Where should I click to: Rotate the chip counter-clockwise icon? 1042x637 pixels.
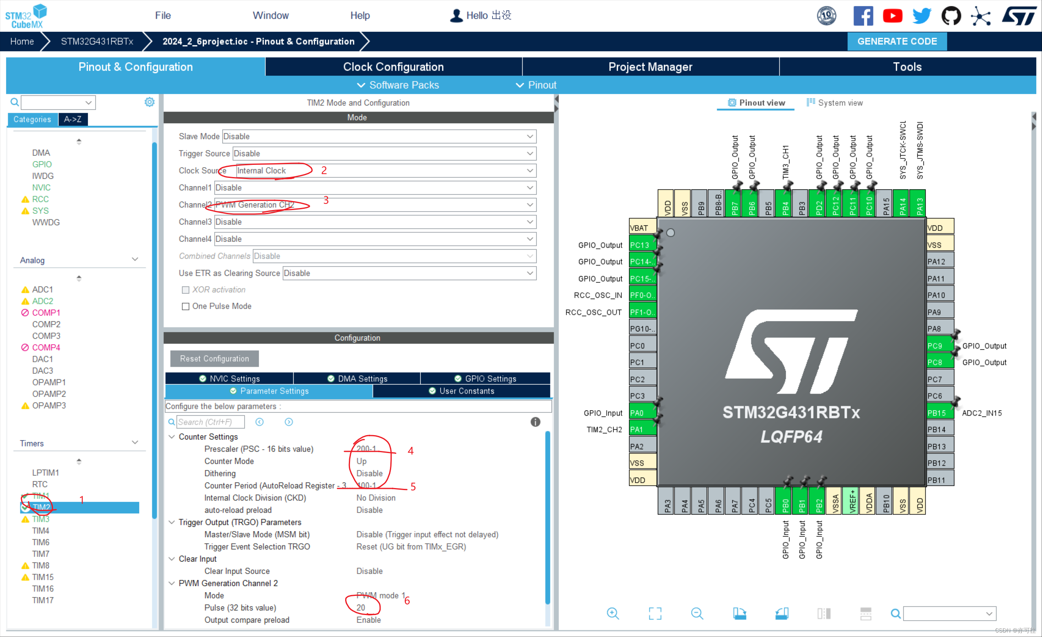781,613
